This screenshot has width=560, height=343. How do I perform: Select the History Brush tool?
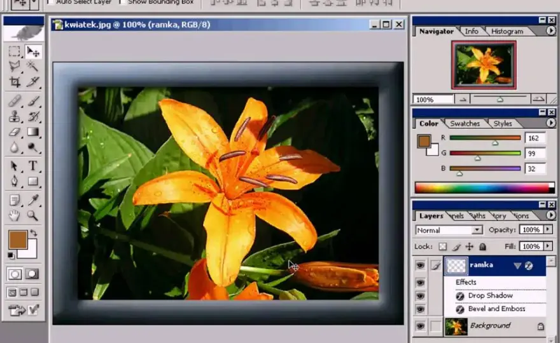(33, 117)
